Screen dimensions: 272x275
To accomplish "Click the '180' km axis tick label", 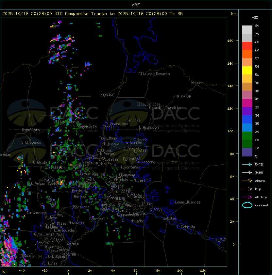I will 230,41.
